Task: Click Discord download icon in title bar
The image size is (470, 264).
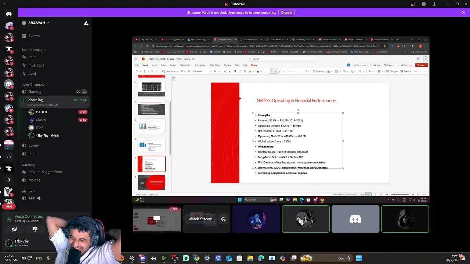Action: pos(434,4)
